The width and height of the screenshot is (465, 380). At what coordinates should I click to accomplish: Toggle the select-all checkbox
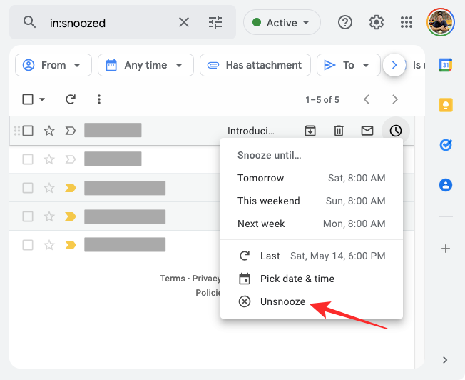(28, 99)
